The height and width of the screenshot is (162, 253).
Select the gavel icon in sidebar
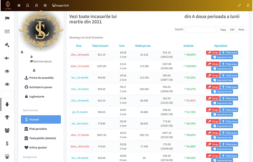7,45
